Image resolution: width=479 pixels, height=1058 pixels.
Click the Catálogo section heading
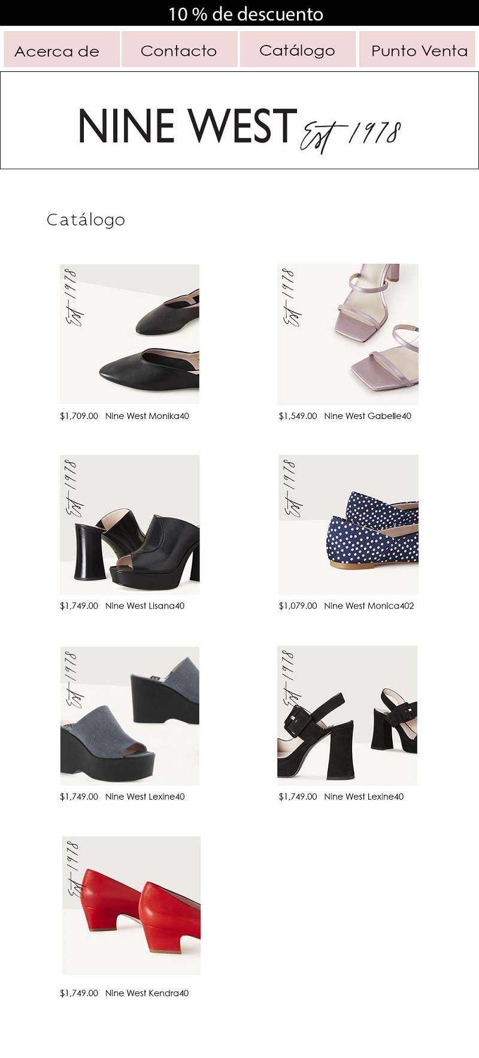click(86, 220)
